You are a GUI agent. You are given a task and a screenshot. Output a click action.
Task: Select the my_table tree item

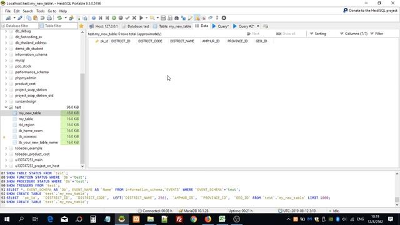tap(26, 119)
